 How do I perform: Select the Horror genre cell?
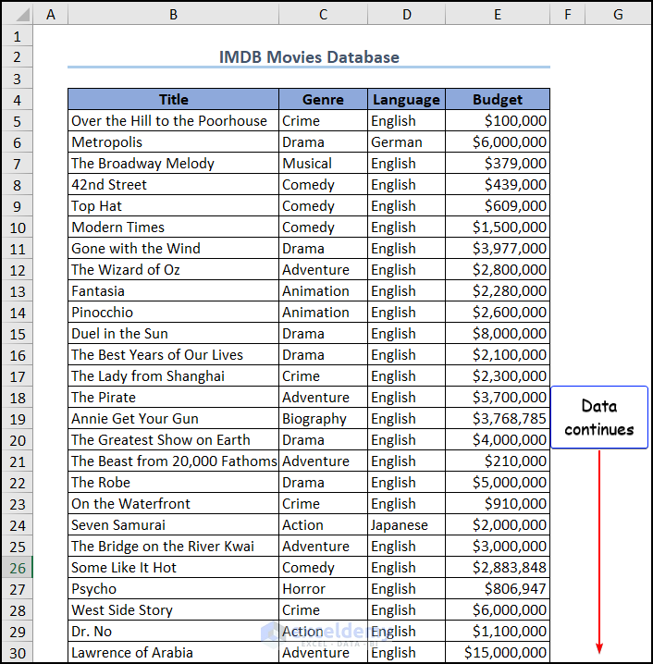coord(323,588)
